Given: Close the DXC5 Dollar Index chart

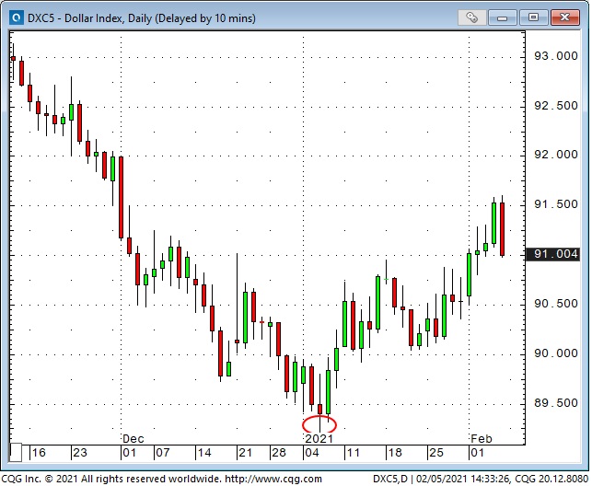Looking at the screenshot, I should tap(564, 17).
